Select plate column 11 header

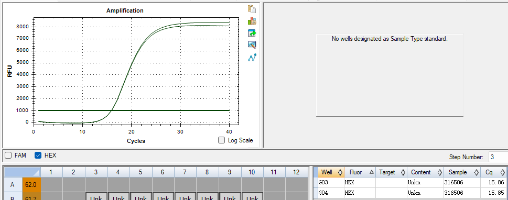(274, 172)
